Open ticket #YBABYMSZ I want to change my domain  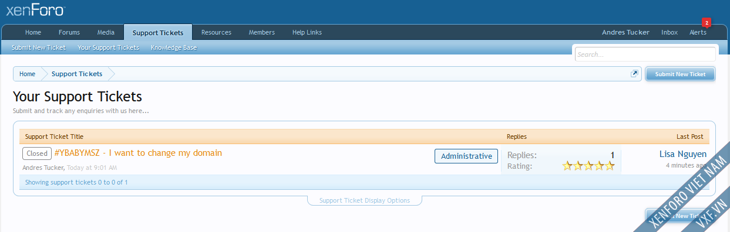[138, 153]
